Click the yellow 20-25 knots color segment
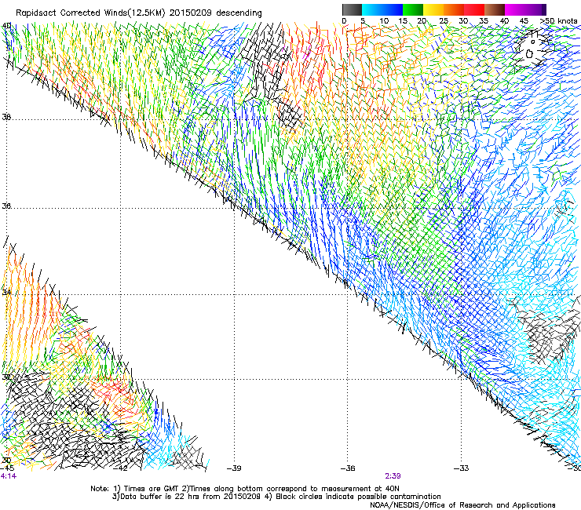This screenshot has width=581, height=510. [x=433, y=9]
